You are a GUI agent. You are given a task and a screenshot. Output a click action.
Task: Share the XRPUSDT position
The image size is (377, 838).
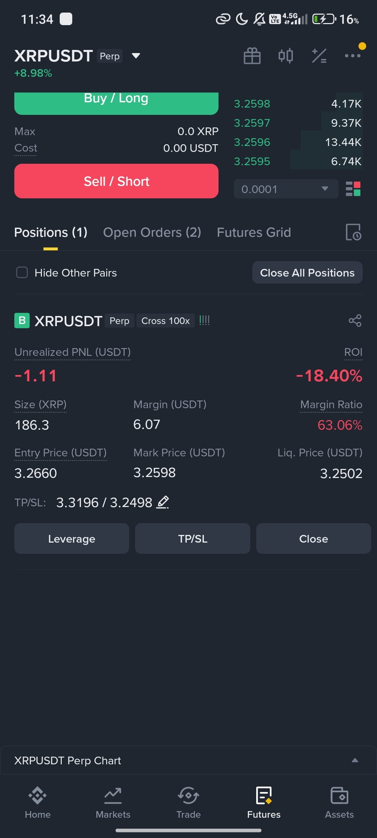(355, 321)
